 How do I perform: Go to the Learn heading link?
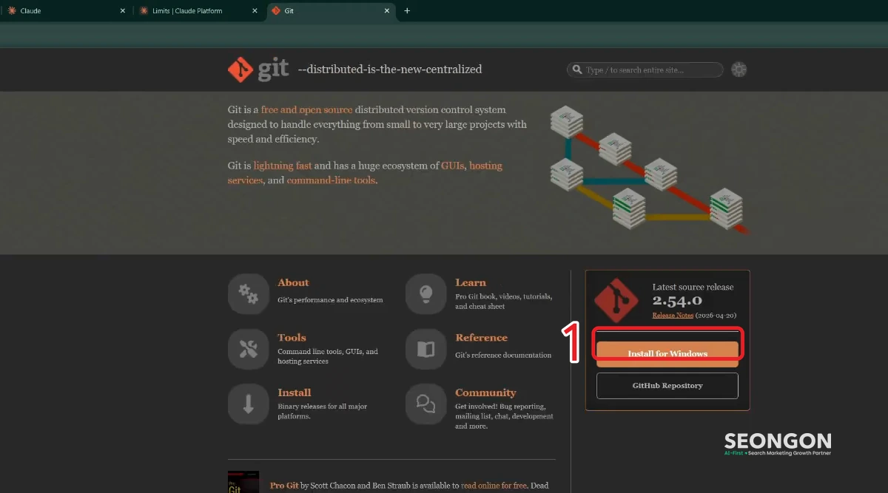[471, 283]
